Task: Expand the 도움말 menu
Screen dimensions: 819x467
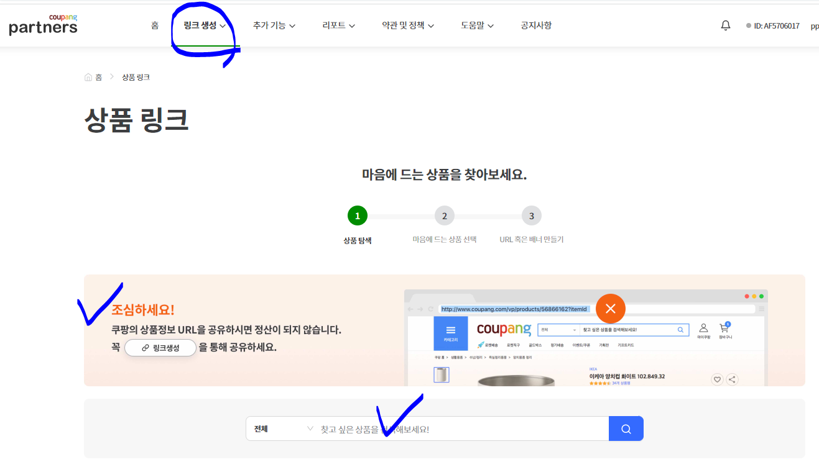Action: click(x=478, y=25)
